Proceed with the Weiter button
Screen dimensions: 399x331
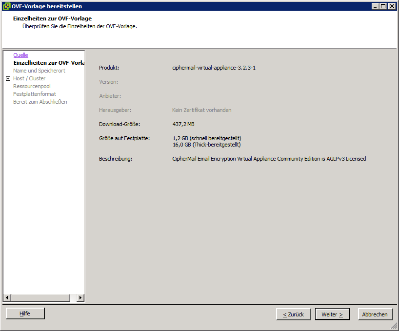pyautogui.click(x=332, y=314)
